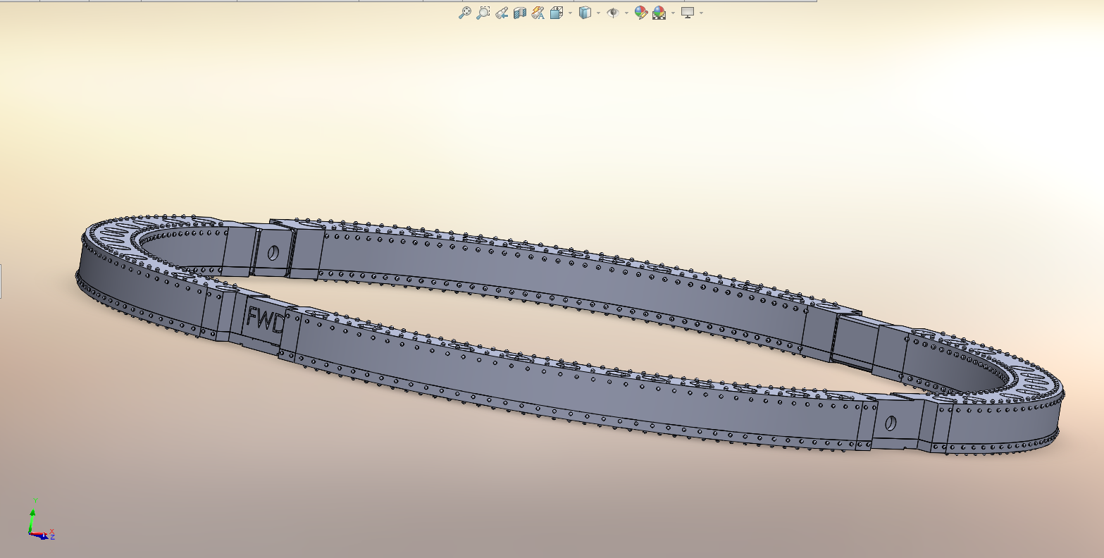Open the Display Style dropdown arrow
1104x558 pixels.
click(x=598, y=13)
